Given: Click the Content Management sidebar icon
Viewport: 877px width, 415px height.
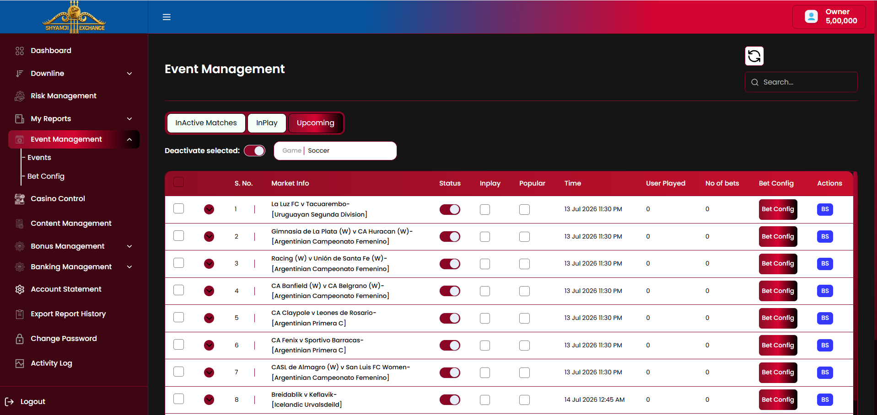Looking at the screenshot, I should point(20,223).
